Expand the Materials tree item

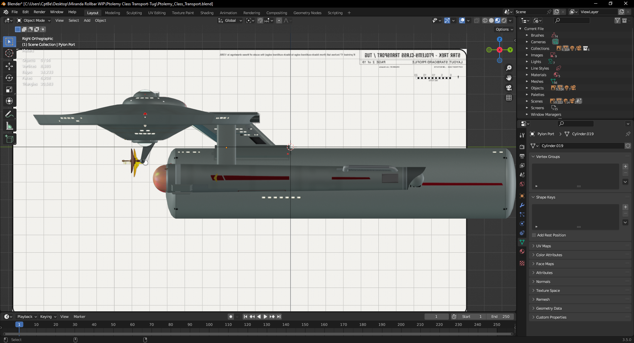point(527,75)
